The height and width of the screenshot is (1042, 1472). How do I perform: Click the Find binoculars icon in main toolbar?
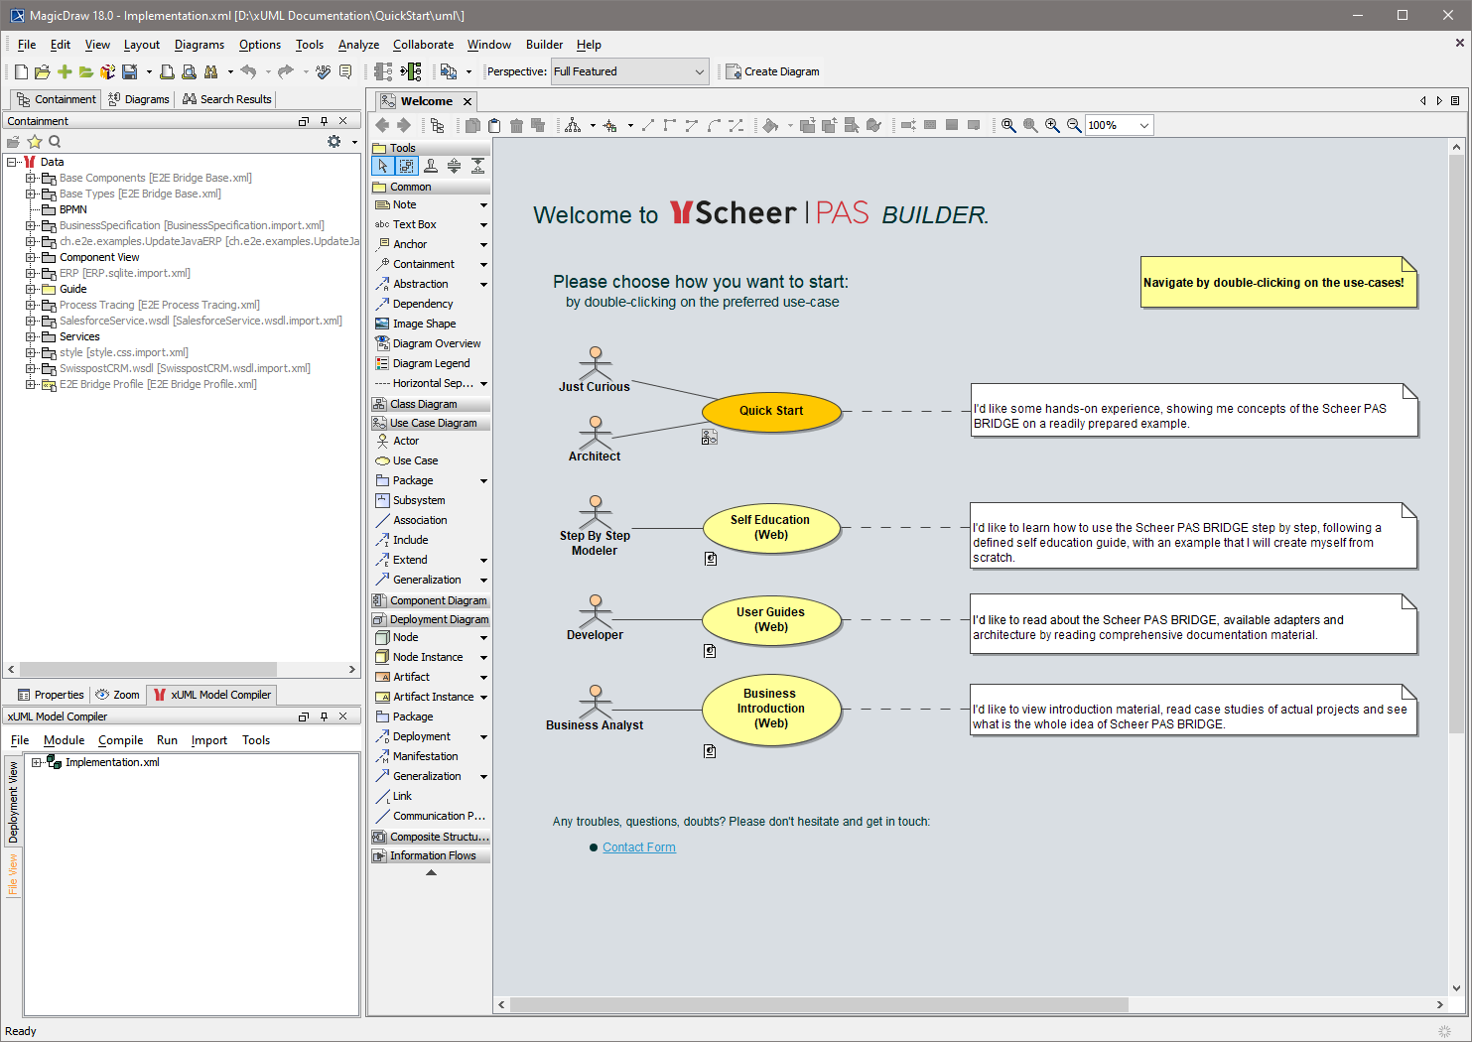tap(210, 71)
